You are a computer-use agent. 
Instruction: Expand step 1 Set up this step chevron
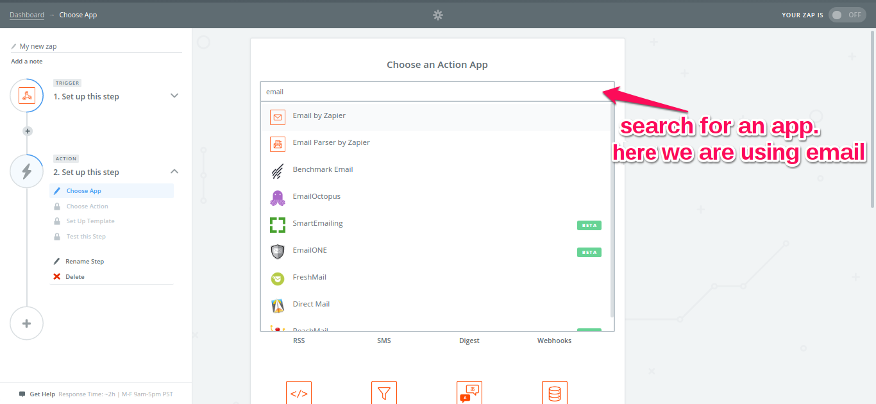click(x=174, y=96)
